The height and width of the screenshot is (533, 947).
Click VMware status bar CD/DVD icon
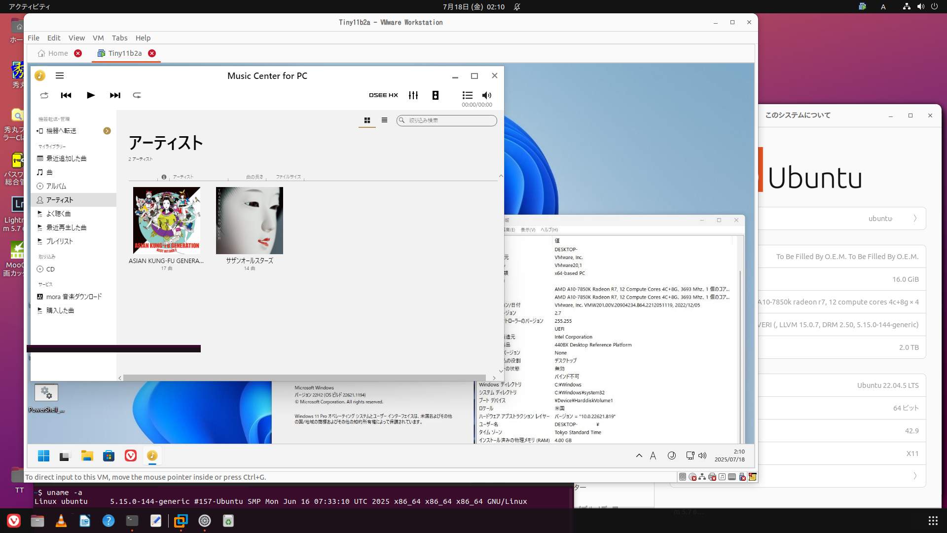pyautogui.click(x=692, y=477)
